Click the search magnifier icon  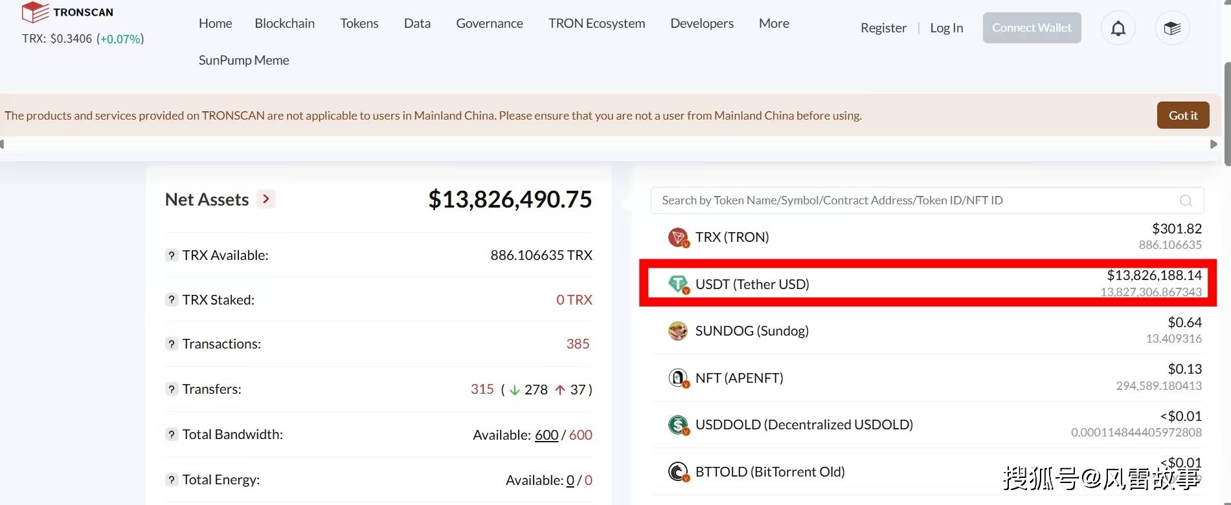click(1186, 201)
